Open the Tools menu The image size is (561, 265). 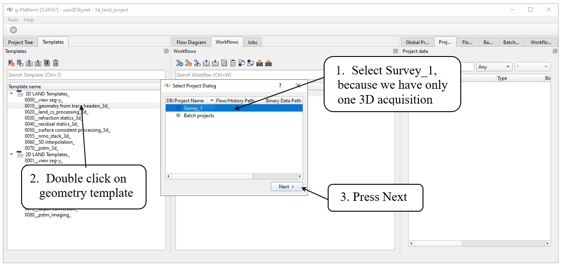13,20
